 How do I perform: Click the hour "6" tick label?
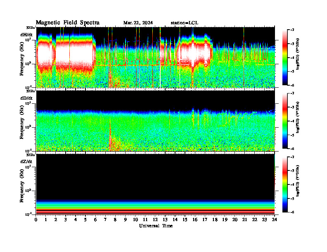[95, 219]
